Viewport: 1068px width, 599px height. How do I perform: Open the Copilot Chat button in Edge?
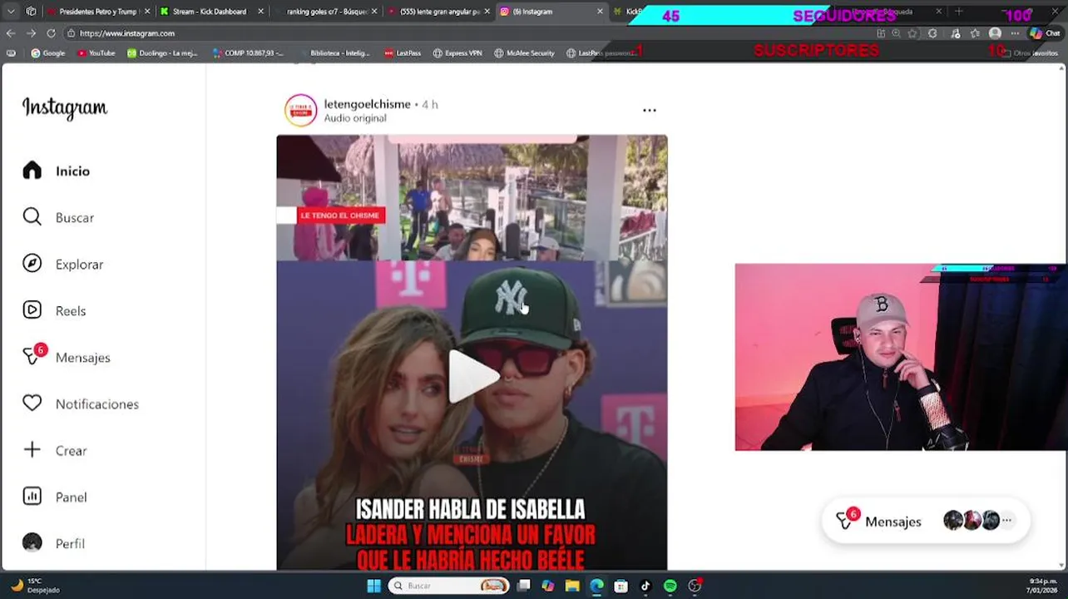(x=1046, y=33)
